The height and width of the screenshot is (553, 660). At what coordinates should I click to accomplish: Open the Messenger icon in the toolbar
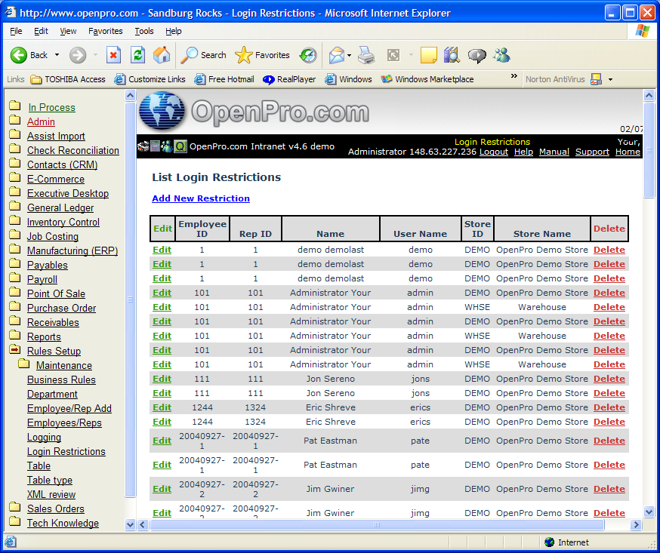[x=501, y=55]
